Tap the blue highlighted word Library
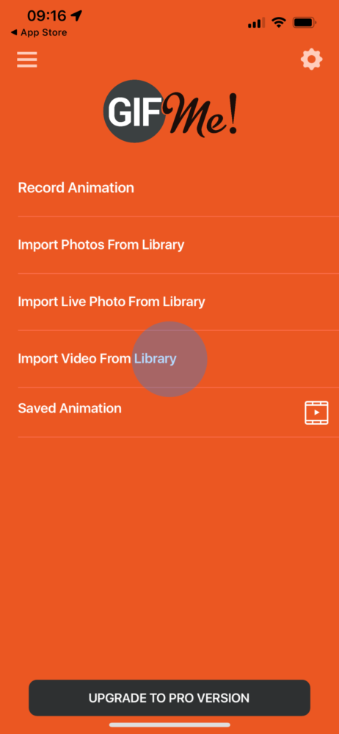 [x=156, y=360]
